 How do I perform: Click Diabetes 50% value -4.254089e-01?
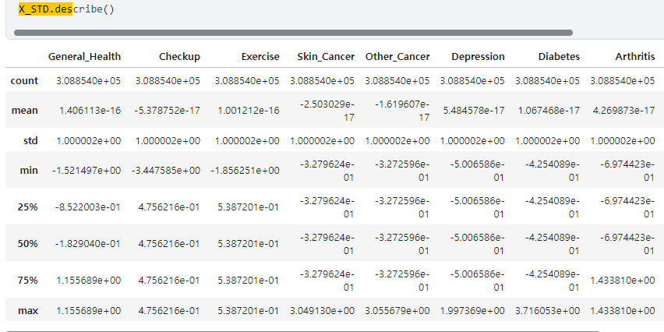[553, 243]
